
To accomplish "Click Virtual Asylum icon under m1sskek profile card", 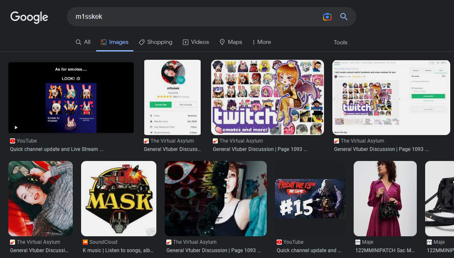I will pyautogui.click(x=146, y=141).
